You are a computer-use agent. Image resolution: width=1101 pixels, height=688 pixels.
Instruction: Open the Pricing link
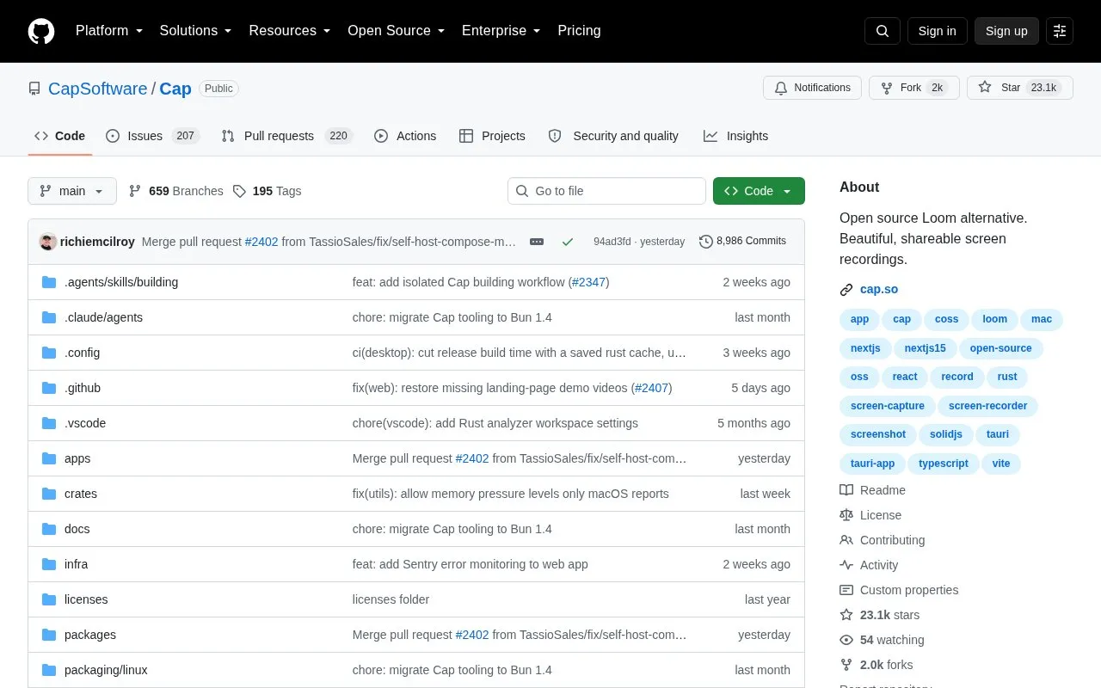pyautogui.click(x=579, y=31)
